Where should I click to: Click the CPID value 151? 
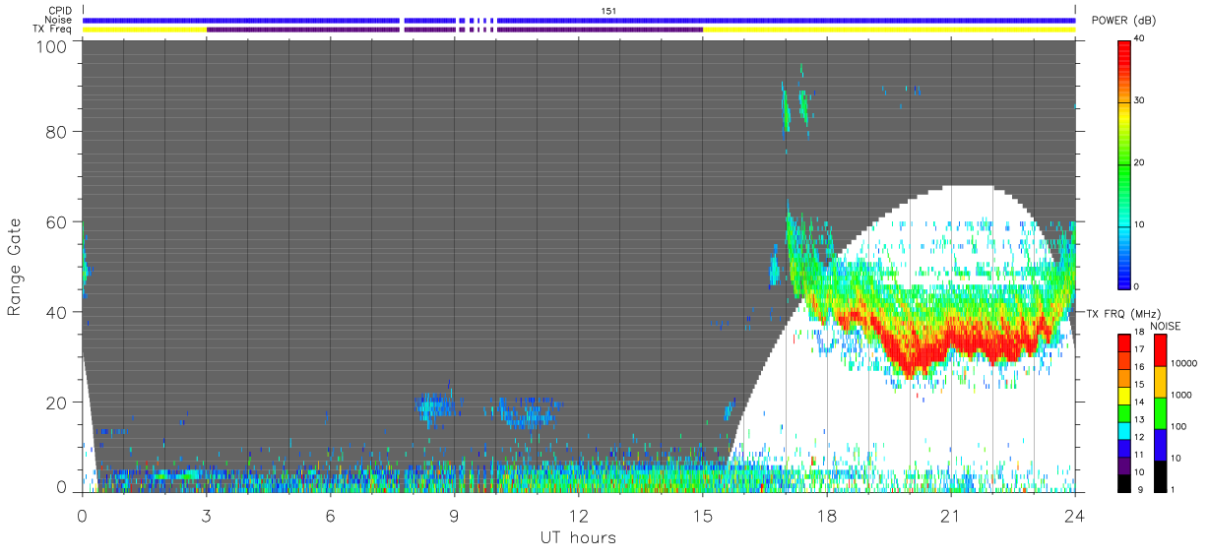(x=608, y=11)
